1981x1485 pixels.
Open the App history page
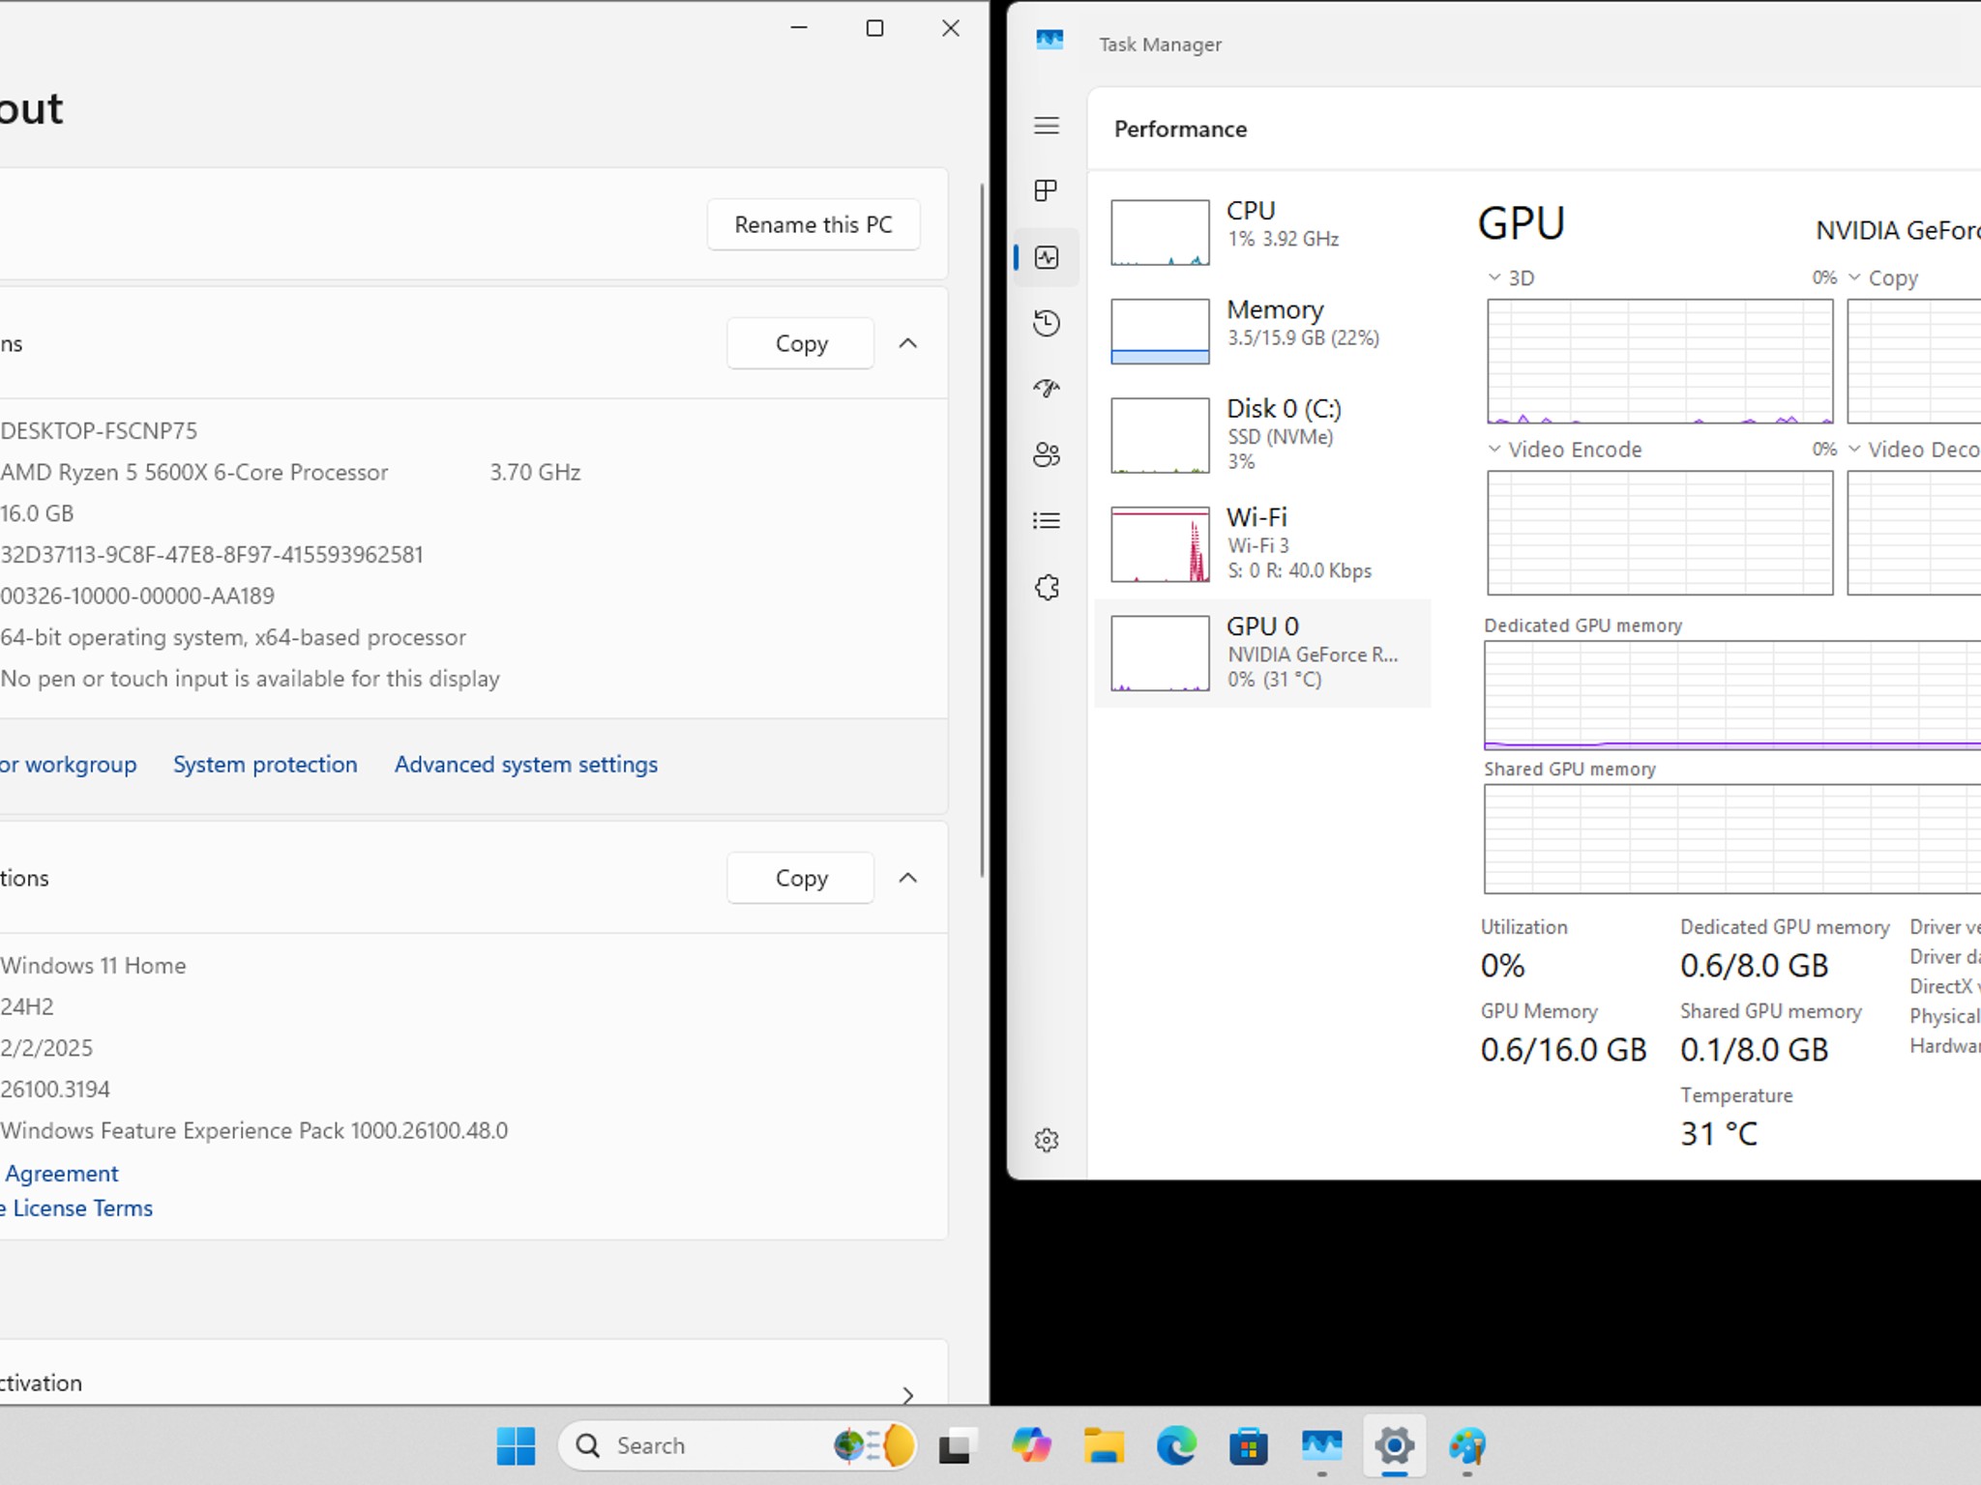click(x=1048, y=324)
